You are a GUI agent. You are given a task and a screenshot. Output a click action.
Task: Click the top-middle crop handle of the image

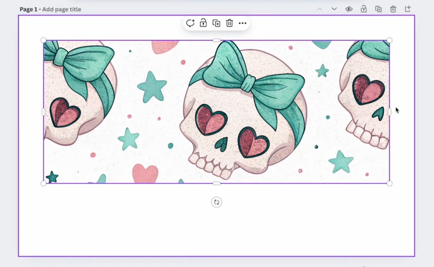point(216,40)
